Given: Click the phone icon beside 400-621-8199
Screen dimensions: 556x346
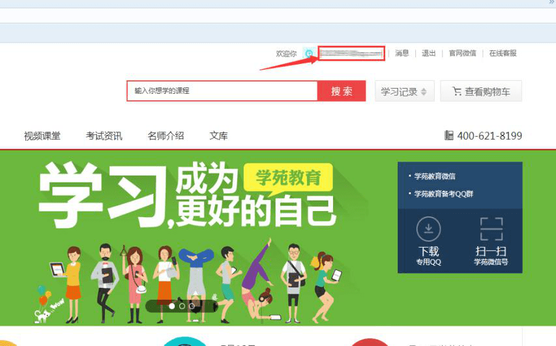Looking at the screenshot, I should click(x=448, y=136).
